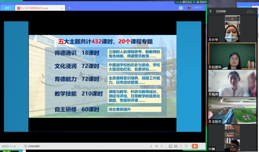Click the yellow box starting 课程与教学

[x=134, y=96]
